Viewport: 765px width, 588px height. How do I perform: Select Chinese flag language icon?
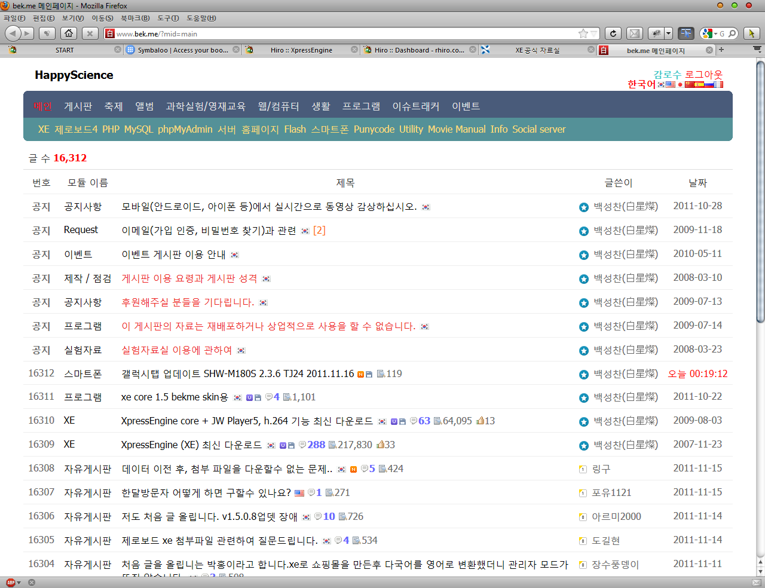pyautogui.click(x=690, y=85)
